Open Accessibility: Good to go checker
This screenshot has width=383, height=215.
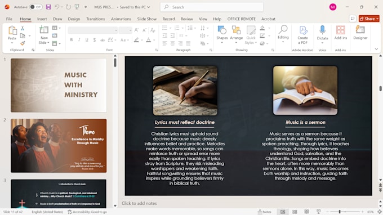pos(87,212)
